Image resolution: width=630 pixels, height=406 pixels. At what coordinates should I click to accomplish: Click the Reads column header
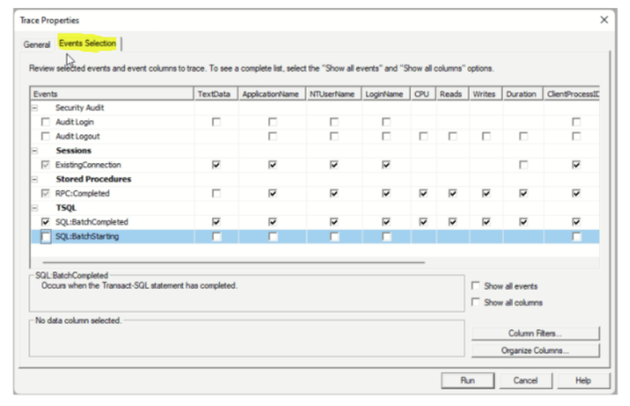(451, 94)
